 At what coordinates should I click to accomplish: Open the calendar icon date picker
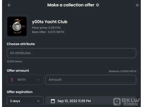53,101
